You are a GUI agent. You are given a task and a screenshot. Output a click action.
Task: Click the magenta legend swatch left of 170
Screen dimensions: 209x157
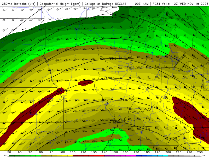pos(134,156)
